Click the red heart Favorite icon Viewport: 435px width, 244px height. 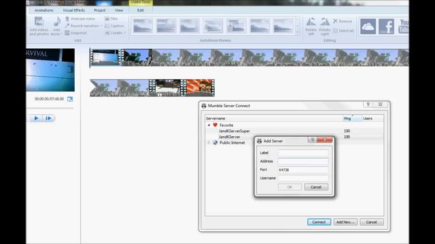pyautogui.click(x=215, y=125)
